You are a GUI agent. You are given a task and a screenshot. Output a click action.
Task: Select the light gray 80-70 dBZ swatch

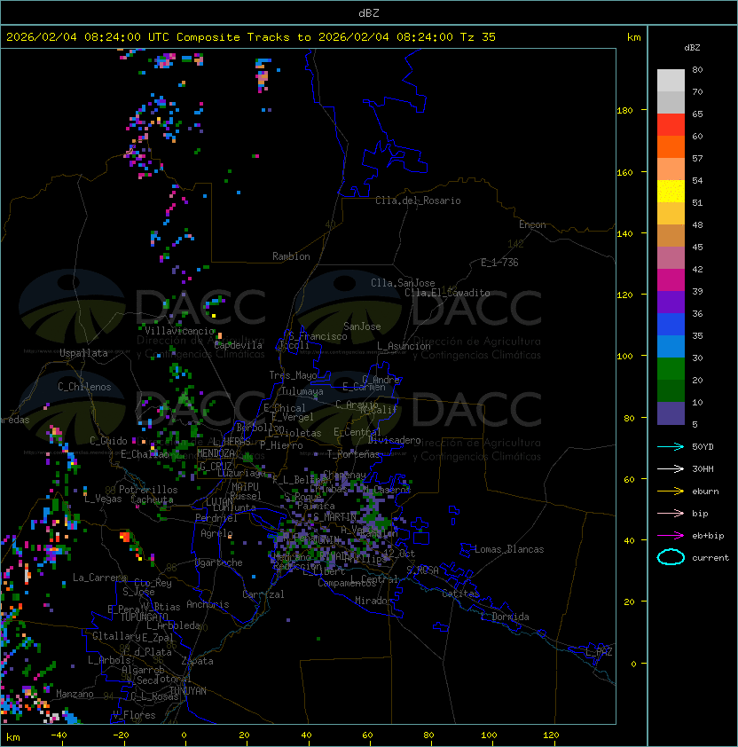point(671,80)
